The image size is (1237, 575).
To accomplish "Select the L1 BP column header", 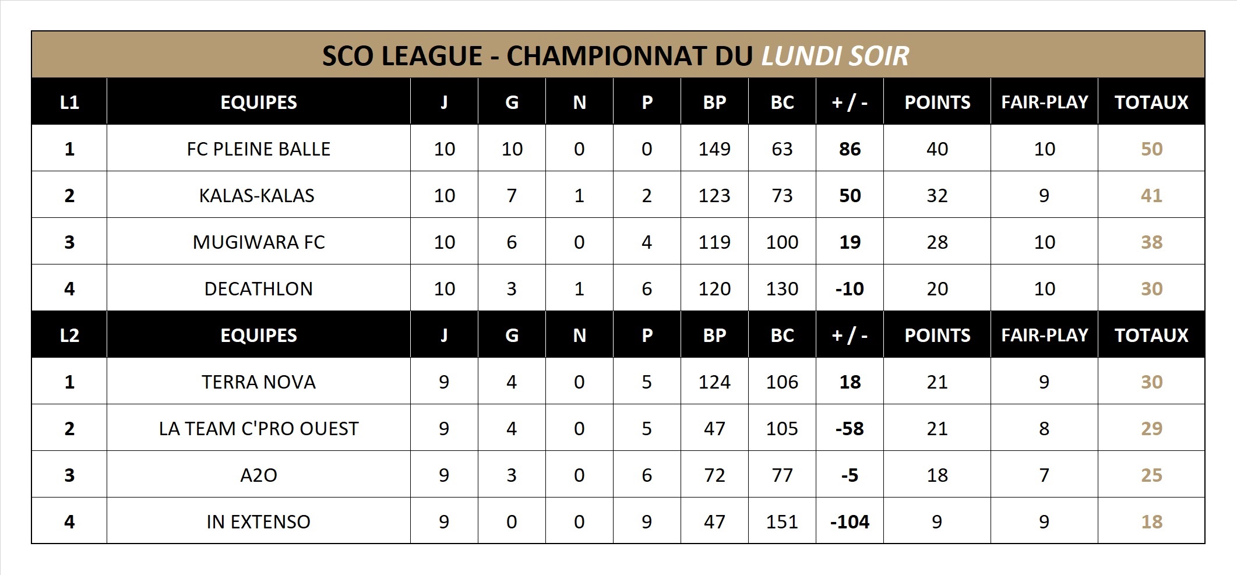I will 714,103.
